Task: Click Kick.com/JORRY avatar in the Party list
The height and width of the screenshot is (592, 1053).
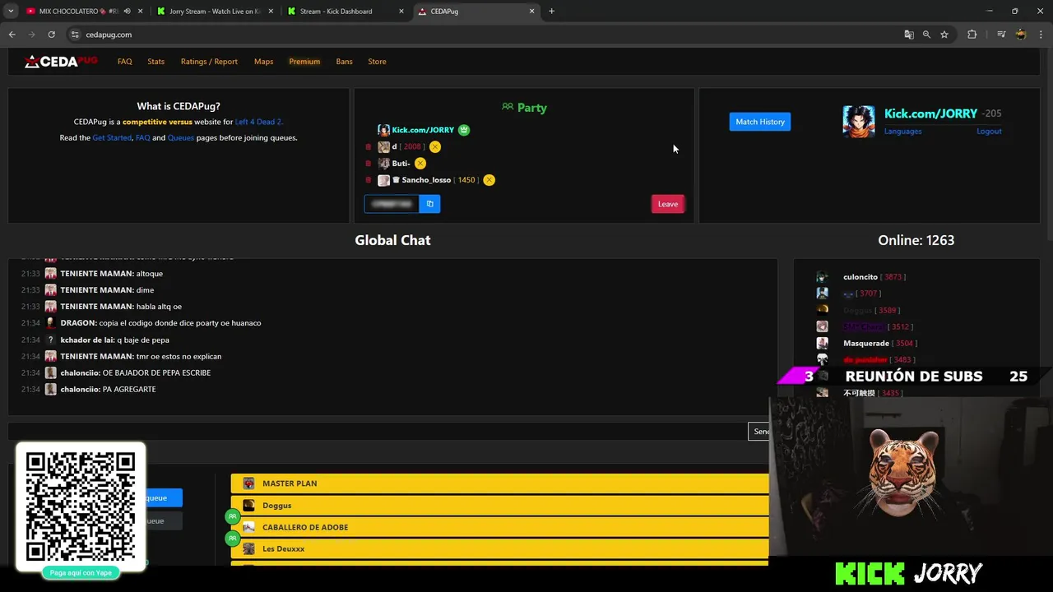Action: [383, 130]
